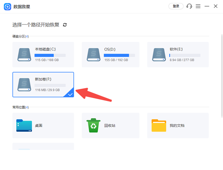Screen dimensions: 223x170
Task: Open the customer support headset icon
Action: pyautogui.click(x=189, y=6)
